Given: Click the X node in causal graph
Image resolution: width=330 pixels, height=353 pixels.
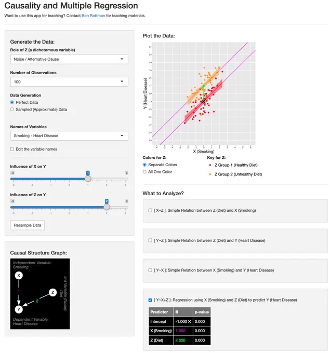Looking at the screenshot, I should point(19,275).
